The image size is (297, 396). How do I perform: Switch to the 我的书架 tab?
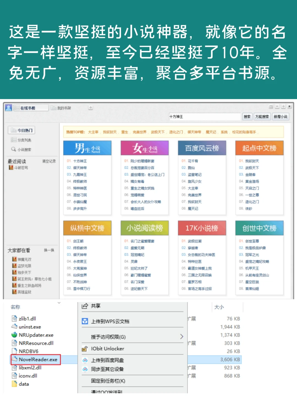tap(61, 108)
